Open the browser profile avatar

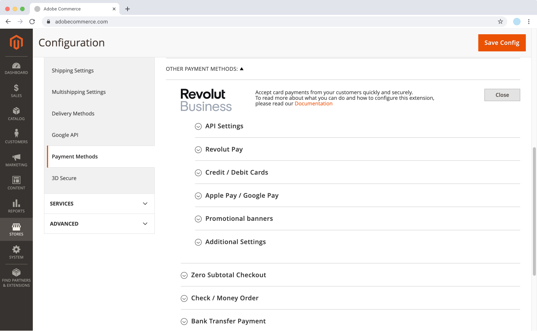coord(517,22)
